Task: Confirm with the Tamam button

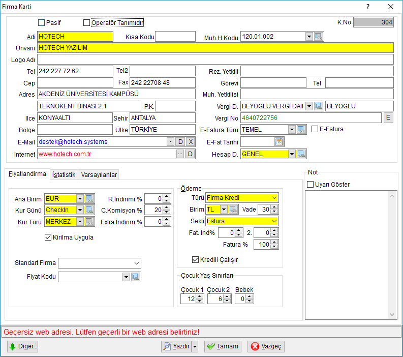Action: pyautogui.click(x=223, y=346)
